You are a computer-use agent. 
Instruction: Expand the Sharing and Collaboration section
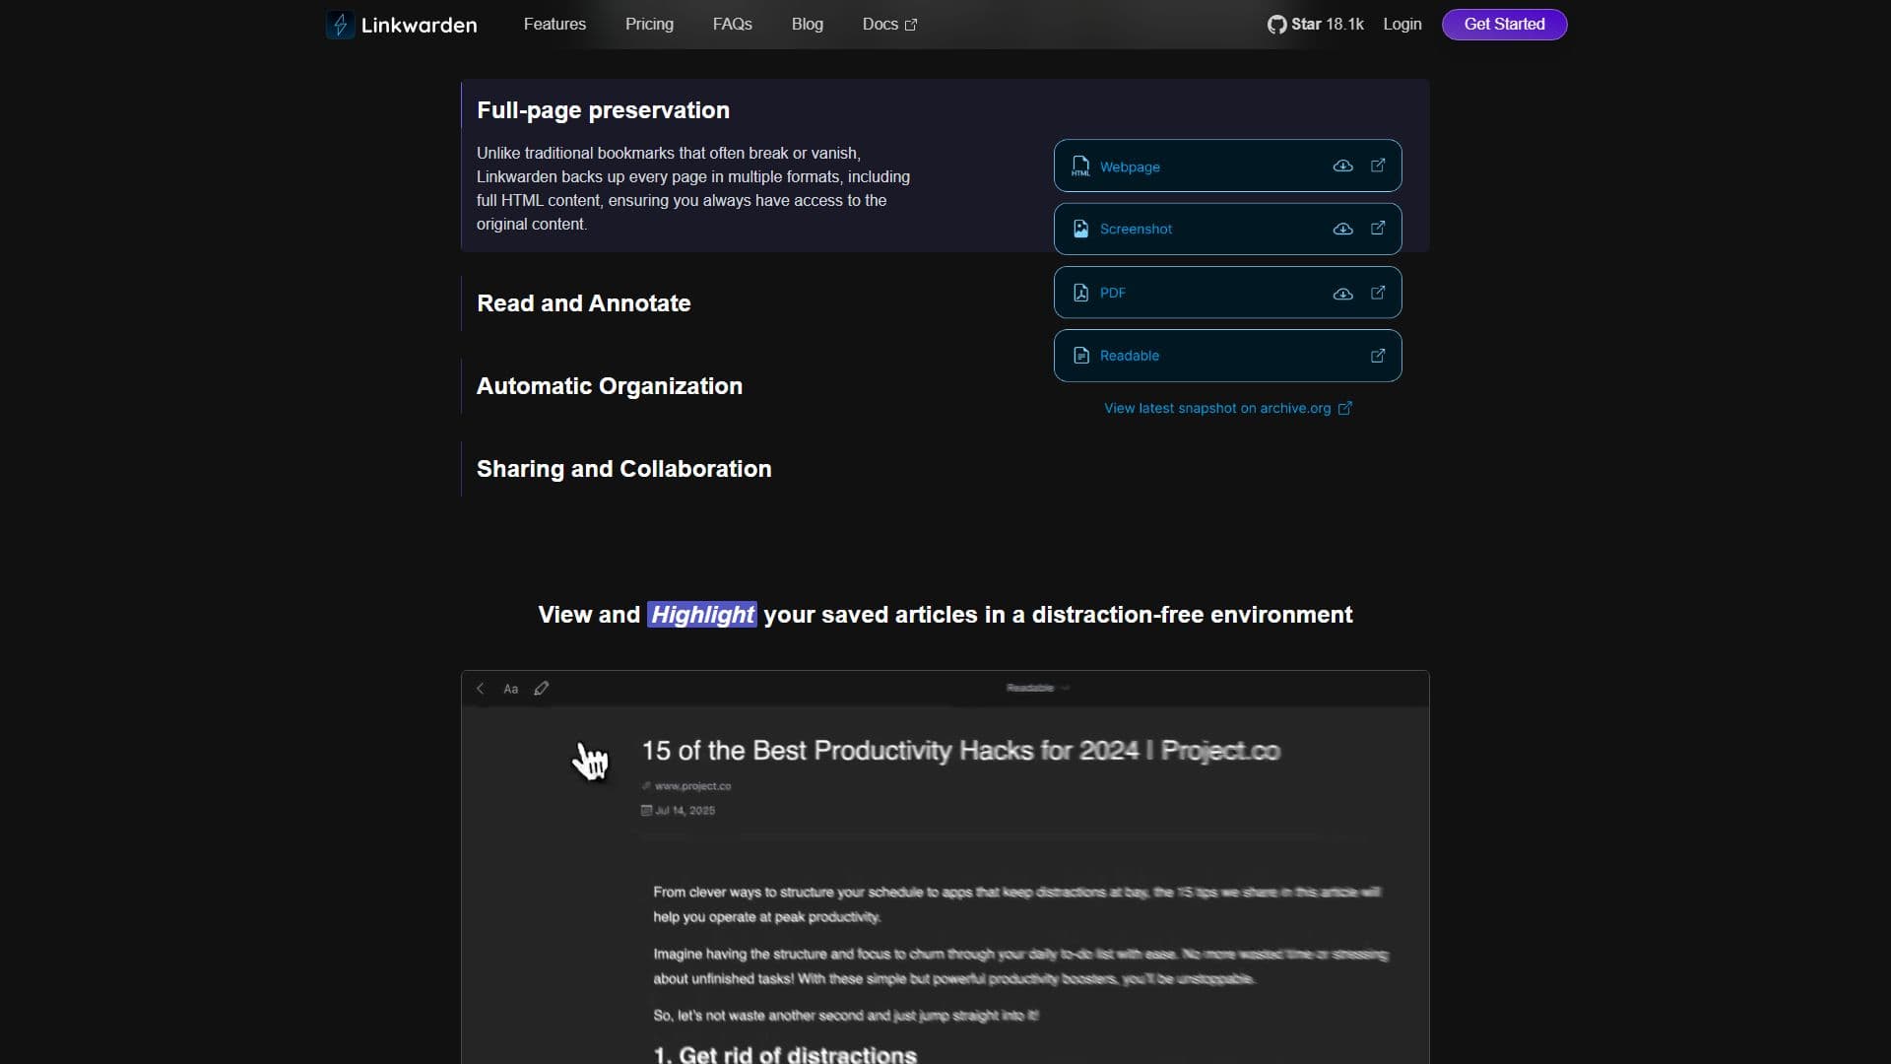pos(623,469)
